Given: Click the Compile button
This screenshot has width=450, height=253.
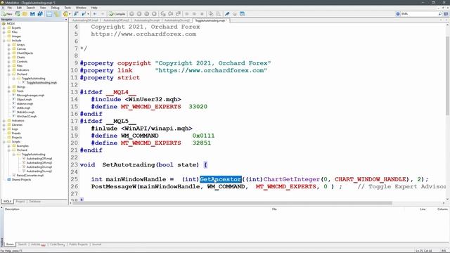Looking at the screenshot, I should tap(117, 14).
